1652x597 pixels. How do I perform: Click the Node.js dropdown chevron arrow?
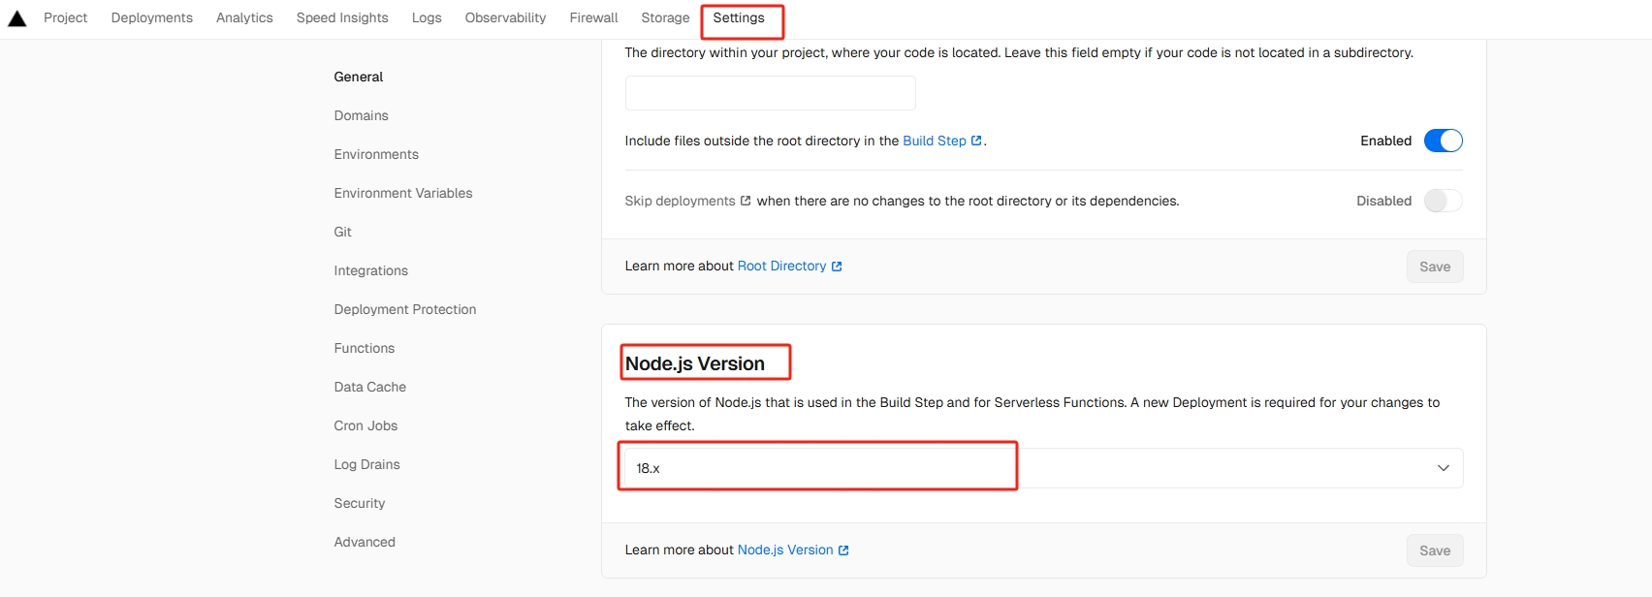(x=1443, y=468)
